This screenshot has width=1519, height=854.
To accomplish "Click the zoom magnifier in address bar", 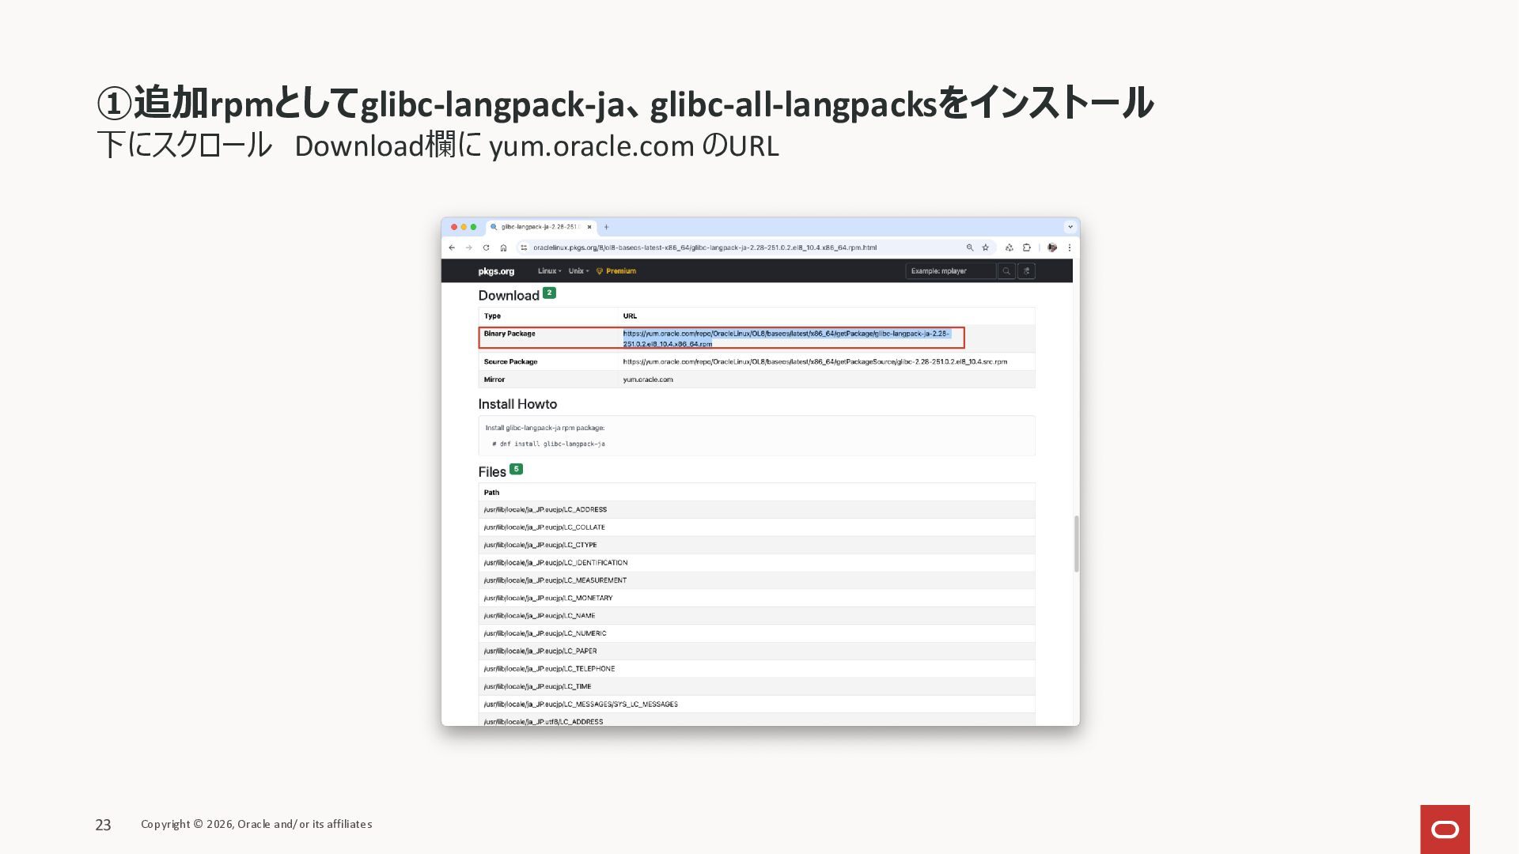I will coord(970,248).
